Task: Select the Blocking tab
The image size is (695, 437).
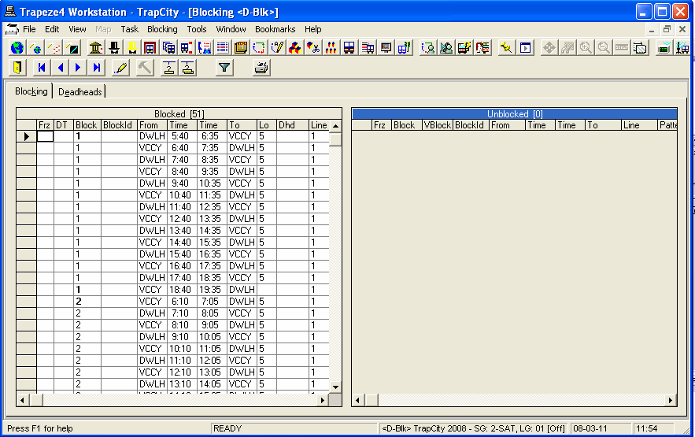Action: (x=31, y=91)
